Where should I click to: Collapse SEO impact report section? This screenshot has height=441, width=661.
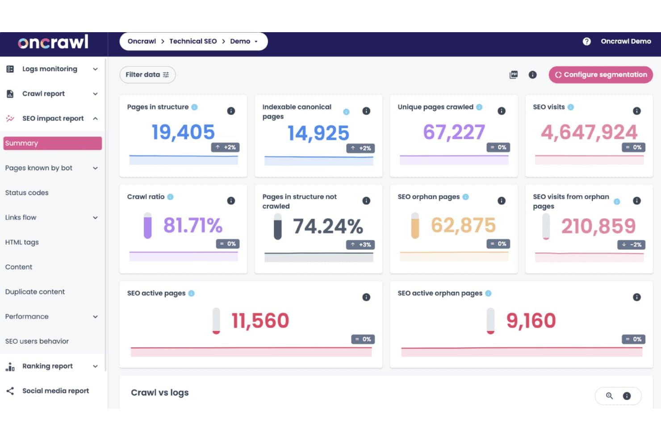click(x=95, y=118)
